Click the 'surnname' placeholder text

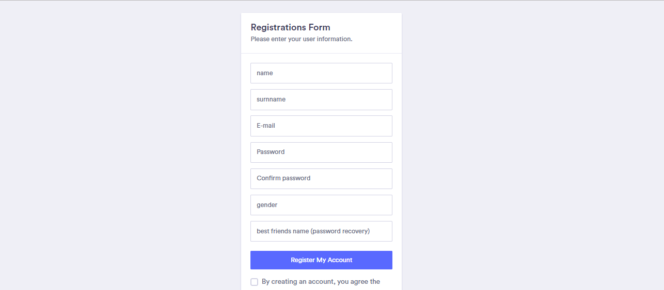pyautogui.click(x=271, y=99)
